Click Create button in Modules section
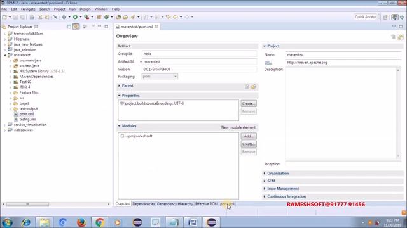 click(249, 144)
